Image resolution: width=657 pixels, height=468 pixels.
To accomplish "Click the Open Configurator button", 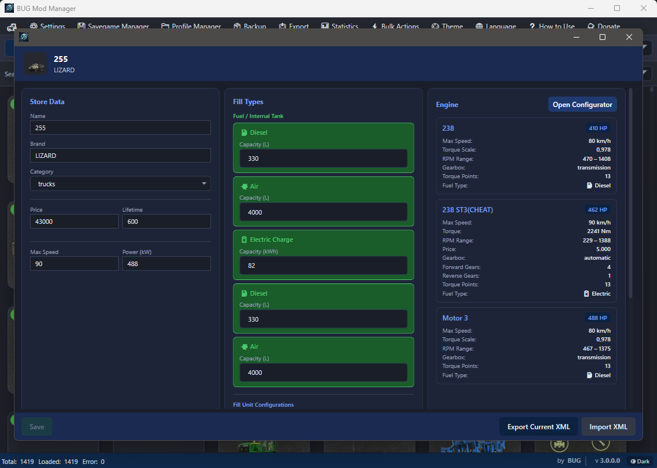I will (582, 105).
